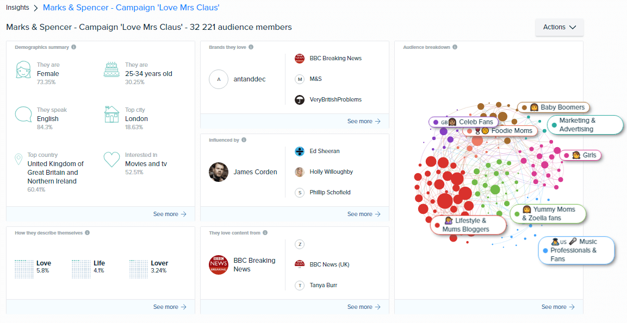The height and width of the screenshot is (323, 627).
Task: Click the house top city icon
Action: 111,114
